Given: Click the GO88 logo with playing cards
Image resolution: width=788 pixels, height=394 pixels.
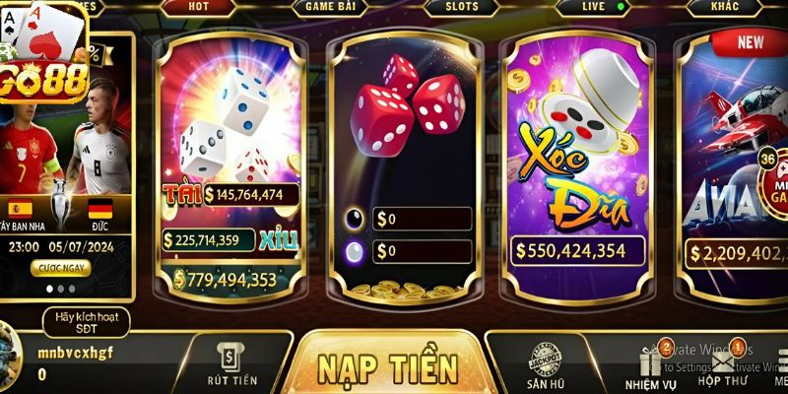Looking at the screenshot, I should (x=44, y=52).
